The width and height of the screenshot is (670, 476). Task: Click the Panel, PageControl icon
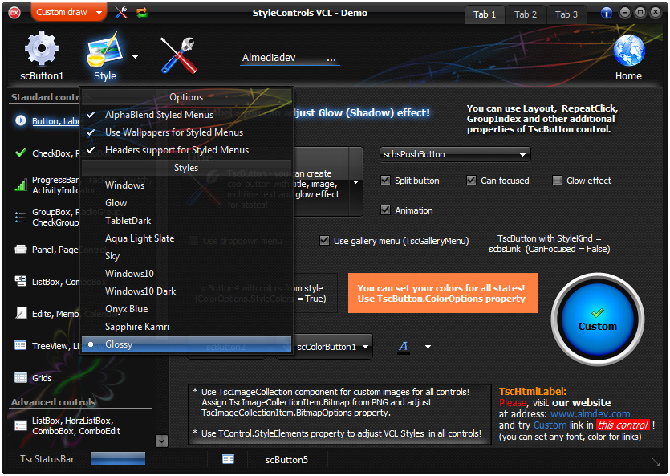tap(20, 249)
